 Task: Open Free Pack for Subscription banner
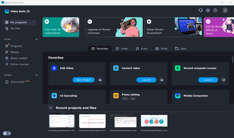click(x=61, y=27)
